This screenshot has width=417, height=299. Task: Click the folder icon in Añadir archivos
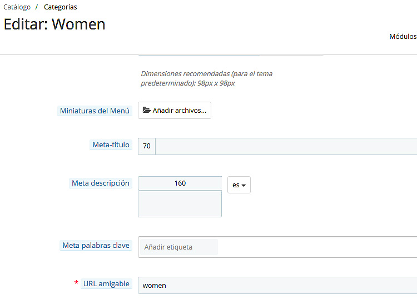coord(147,110)
